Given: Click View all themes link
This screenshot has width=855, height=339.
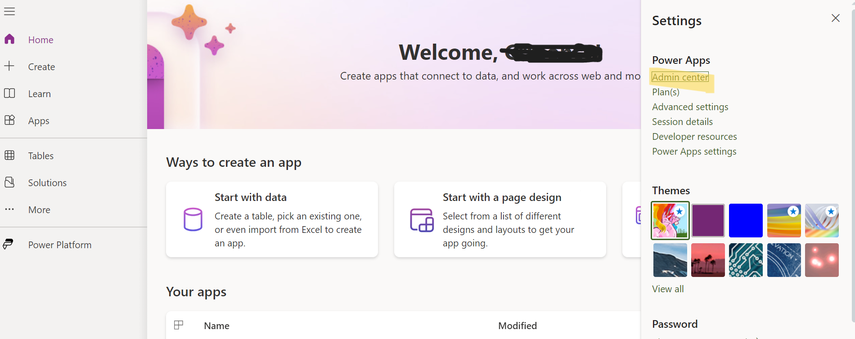Looking at the screenshot, I should coord(668,289).
